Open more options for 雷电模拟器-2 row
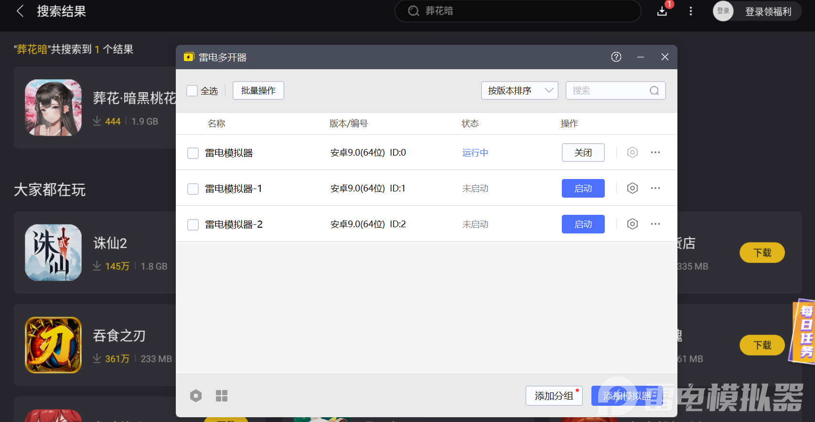815x422 pixels. (655, 224)
